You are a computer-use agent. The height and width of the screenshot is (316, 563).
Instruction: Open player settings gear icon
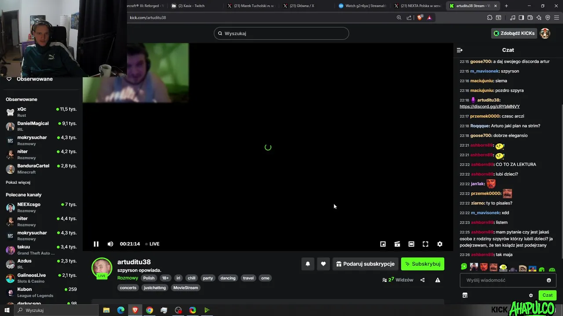(439, 244)
